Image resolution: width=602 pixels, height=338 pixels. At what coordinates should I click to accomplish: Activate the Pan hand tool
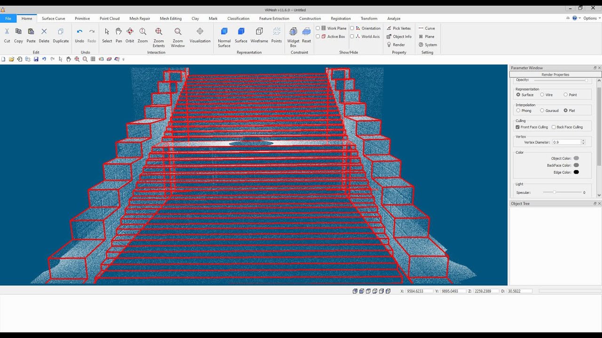pyautogui.click(x=119, y=31)
